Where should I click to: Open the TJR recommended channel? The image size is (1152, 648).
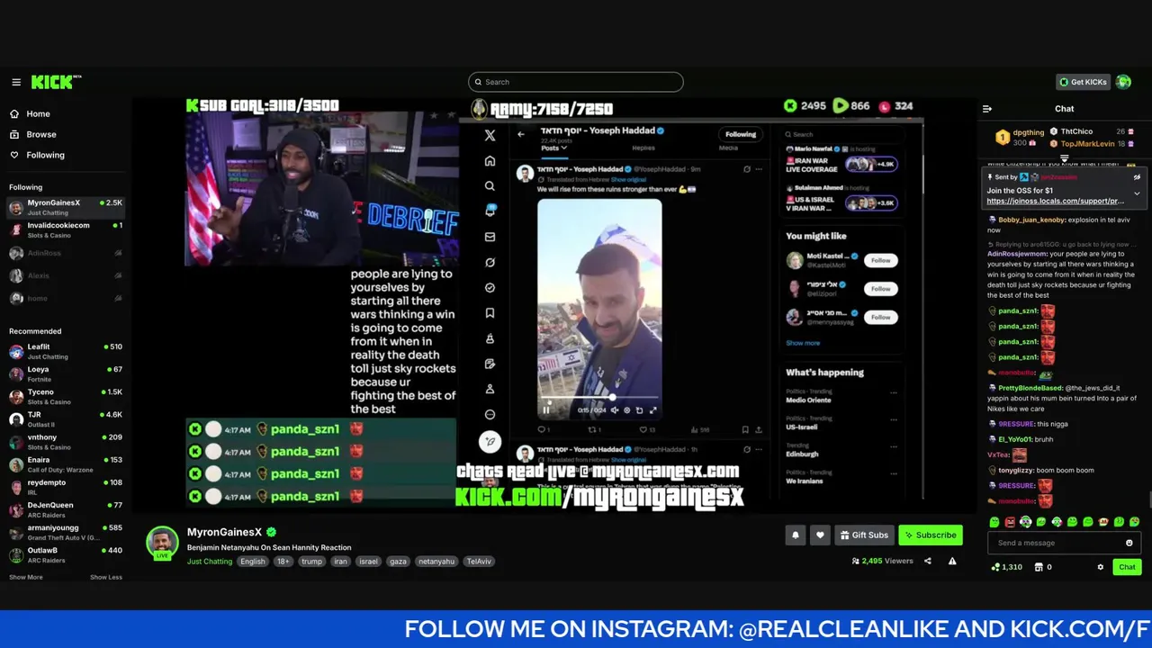65,419
